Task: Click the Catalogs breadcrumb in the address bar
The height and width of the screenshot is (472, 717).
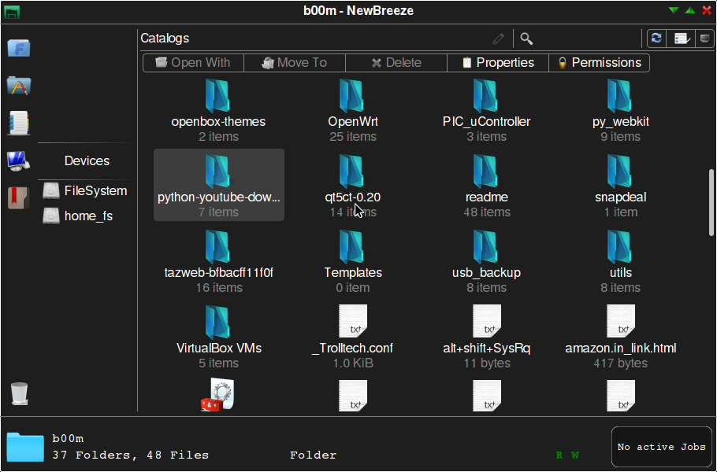Action: click(165, 39)
